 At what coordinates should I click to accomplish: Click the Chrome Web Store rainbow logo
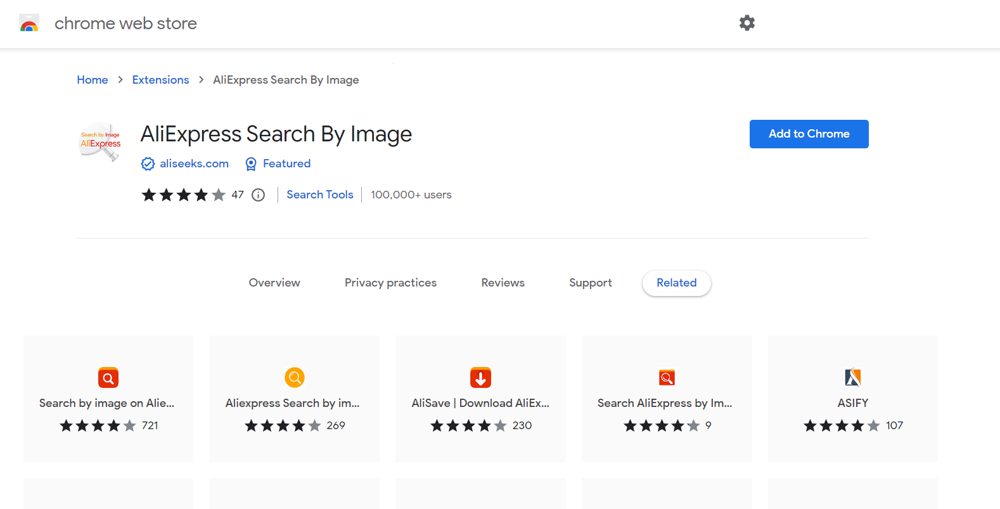click(x=29, y=23)
